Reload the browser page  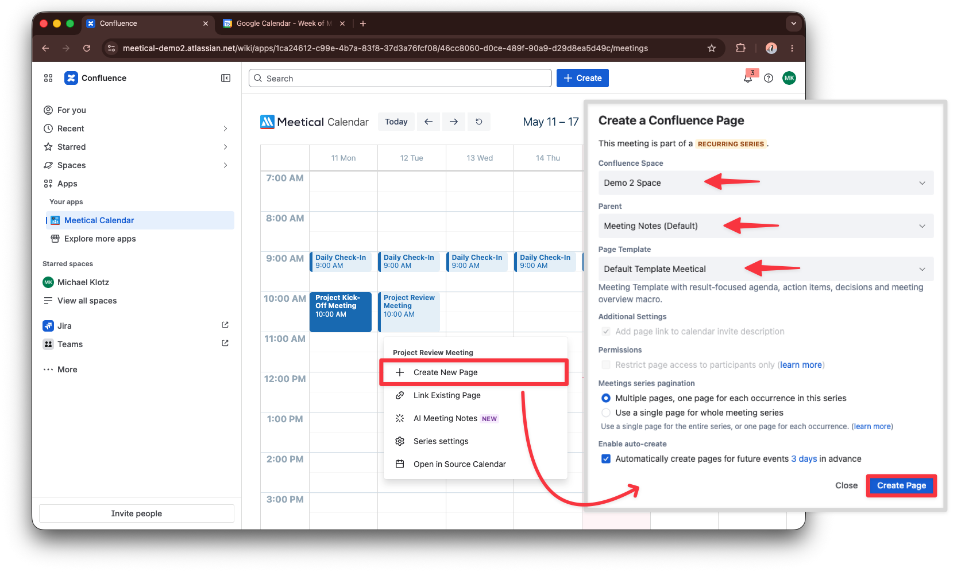[x=87, y=48]
